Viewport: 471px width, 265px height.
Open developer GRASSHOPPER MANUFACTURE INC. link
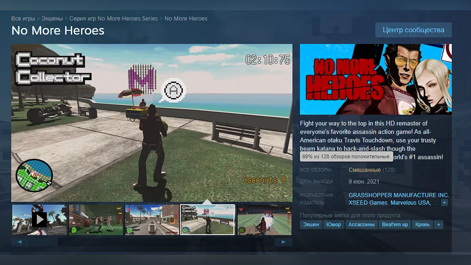399,195
